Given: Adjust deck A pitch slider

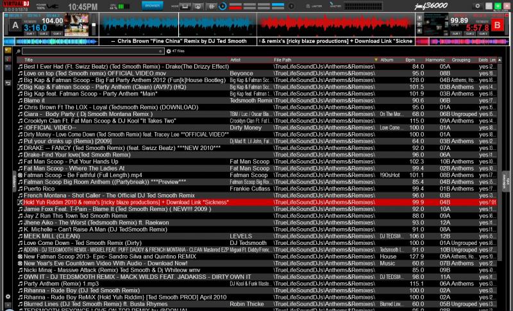Looking at the screenshot, I should [x=94, y=25].
